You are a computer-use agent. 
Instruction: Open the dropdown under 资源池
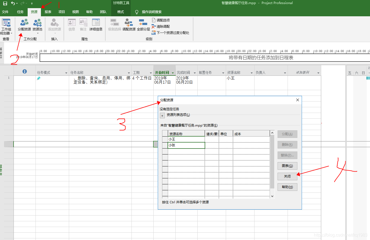point(37,33)
